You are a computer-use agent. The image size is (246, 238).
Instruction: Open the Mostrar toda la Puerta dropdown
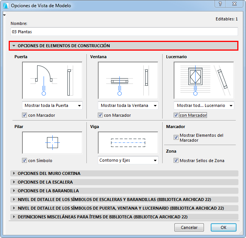click(x=52, y=105)
